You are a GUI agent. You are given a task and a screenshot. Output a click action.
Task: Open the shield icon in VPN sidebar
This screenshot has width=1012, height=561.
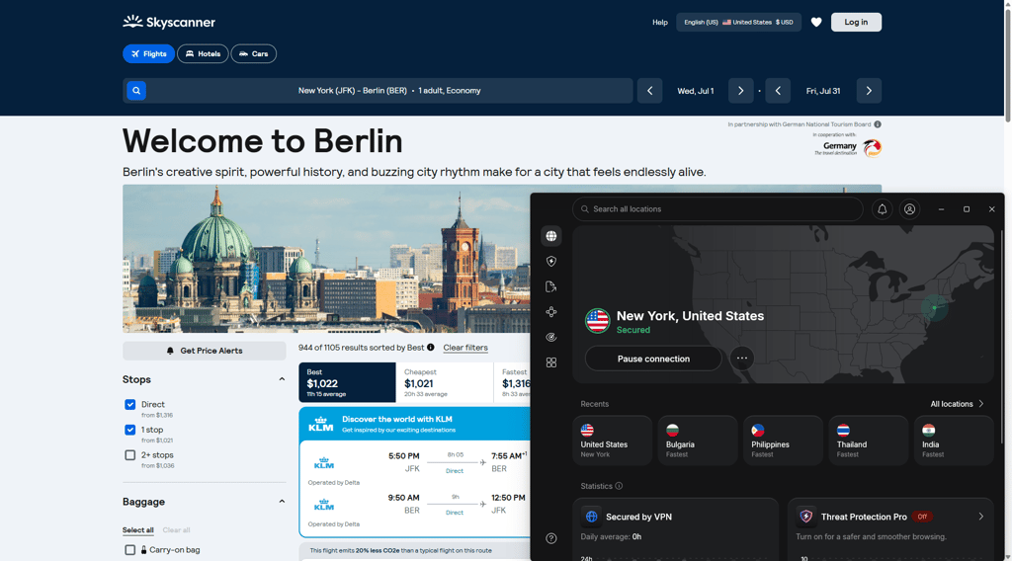(x=551, y=261)
